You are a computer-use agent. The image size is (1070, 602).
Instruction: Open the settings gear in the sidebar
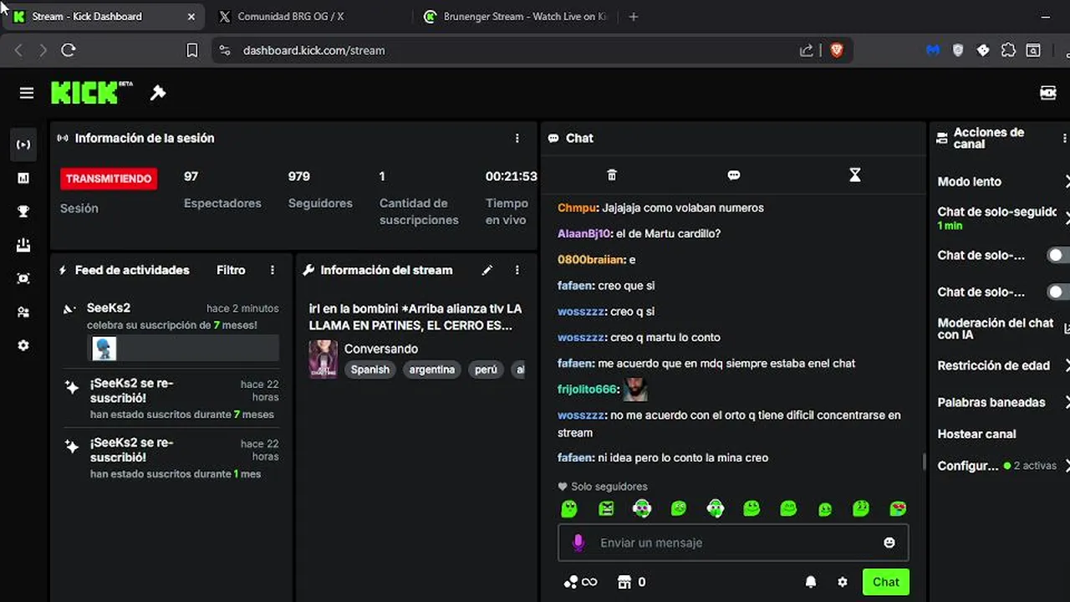23,345
